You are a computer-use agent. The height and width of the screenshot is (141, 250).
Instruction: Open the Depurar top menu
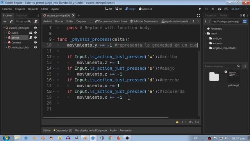[33, 9]
